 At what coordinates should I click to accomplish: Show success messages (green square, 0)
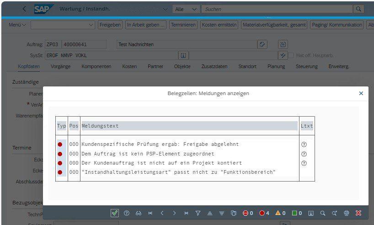(297, 213)
